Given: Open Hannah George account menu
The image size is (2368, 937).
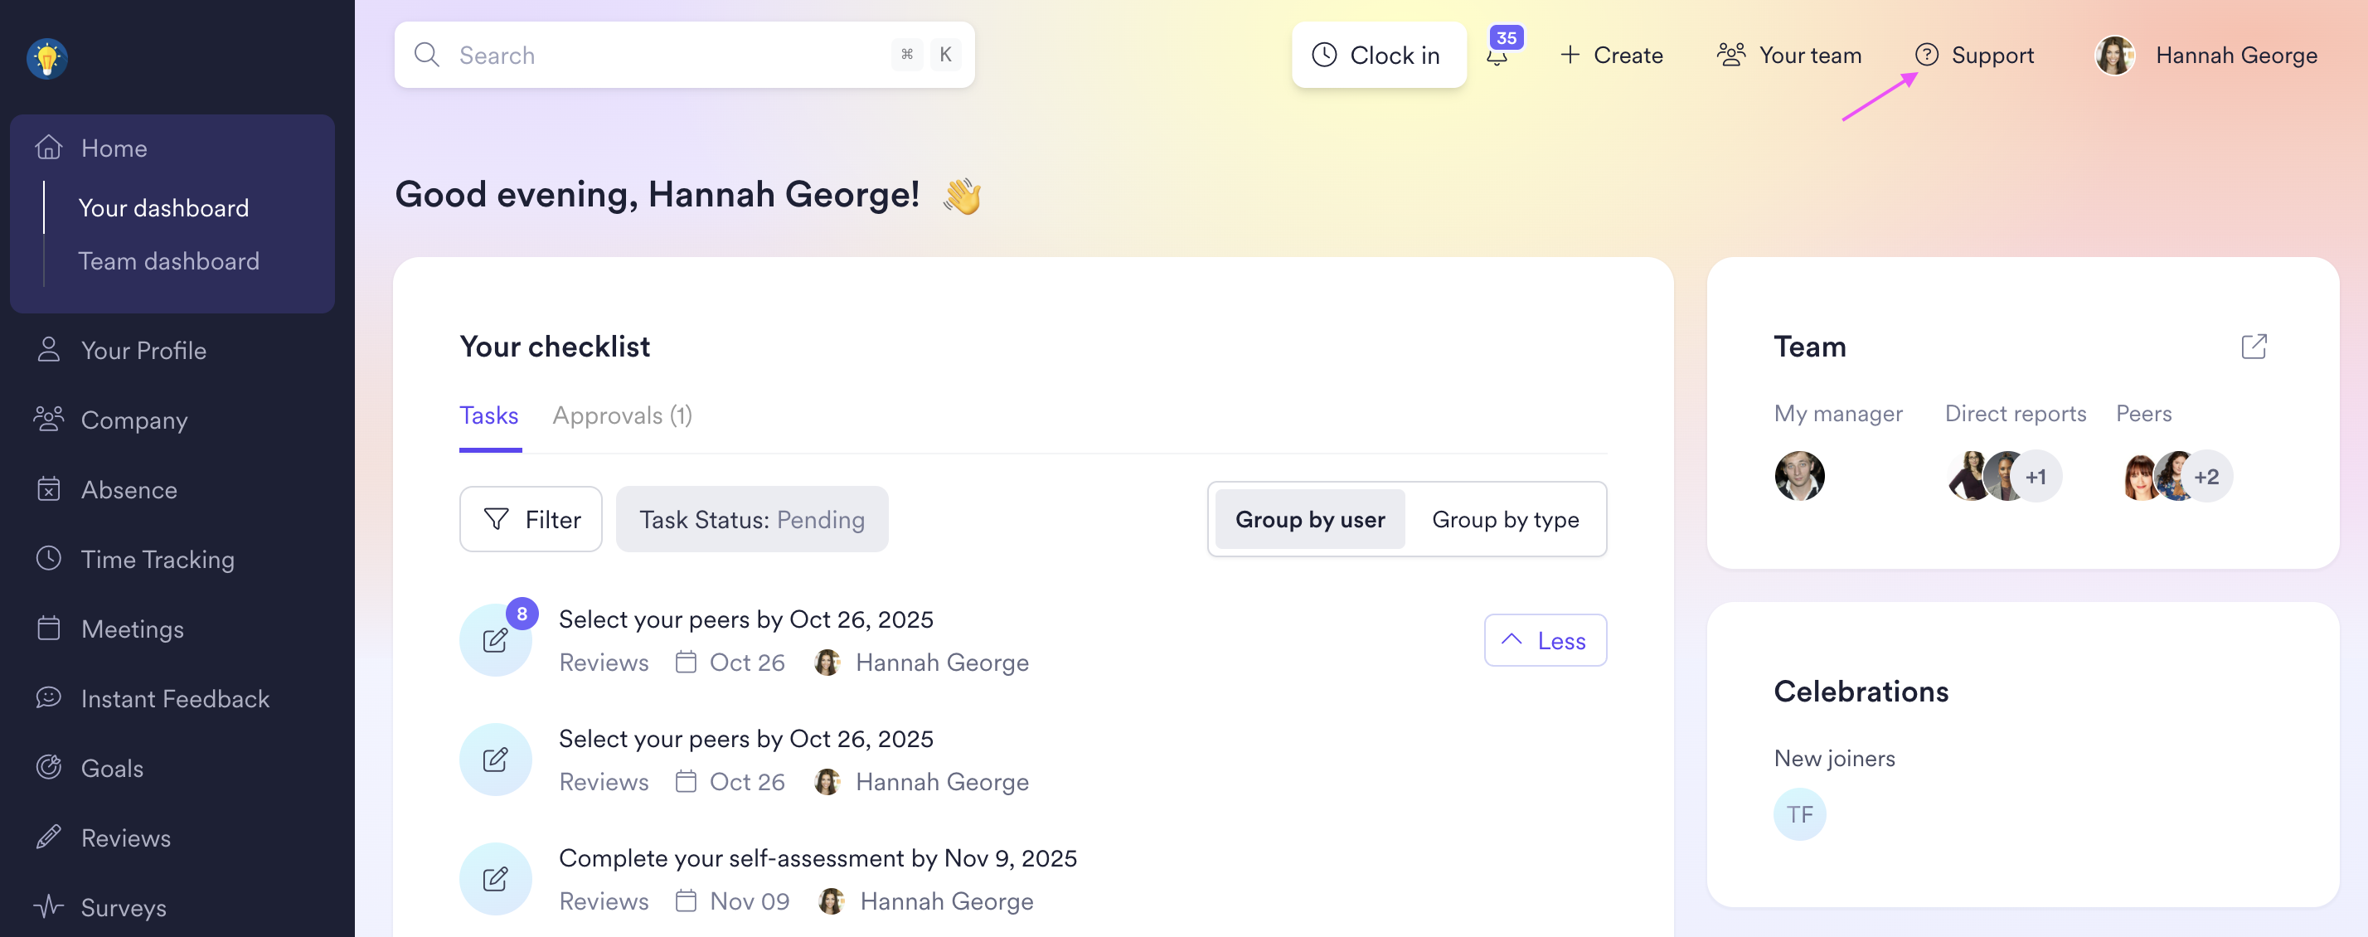Looking at the screenshot, I should pos(2206,56).
